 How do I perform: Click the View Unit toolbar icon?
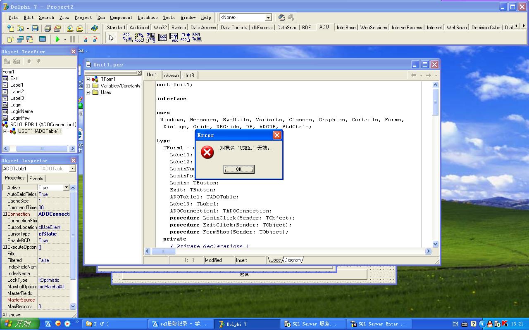click(10, 39)
